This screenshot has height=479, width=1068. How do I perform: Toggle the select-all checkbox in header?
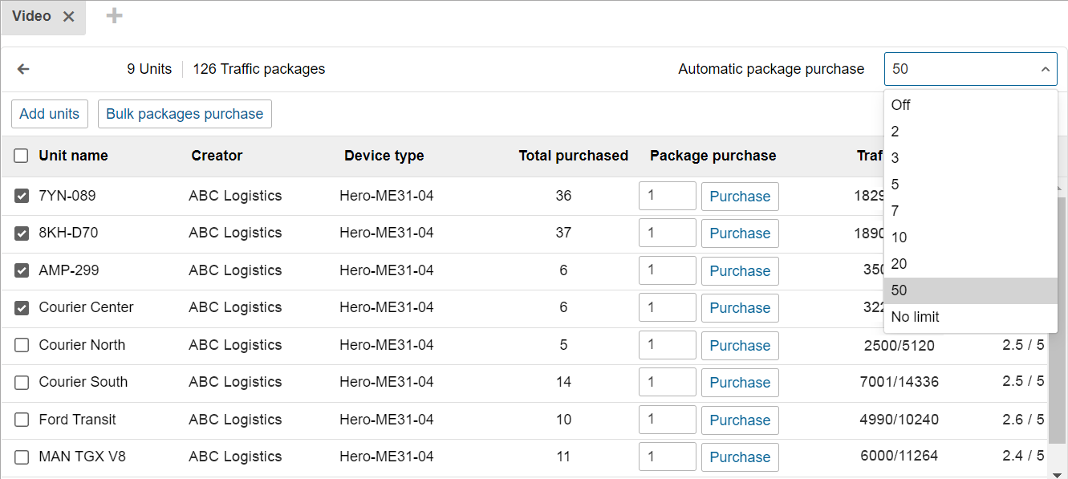pos(21,156)
